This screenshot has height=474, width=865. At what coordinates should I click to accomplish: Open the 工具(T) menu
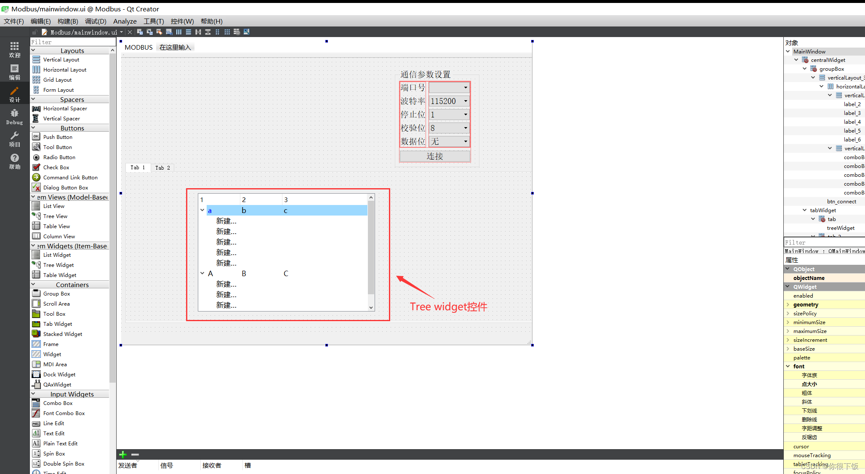pos(154,21)
